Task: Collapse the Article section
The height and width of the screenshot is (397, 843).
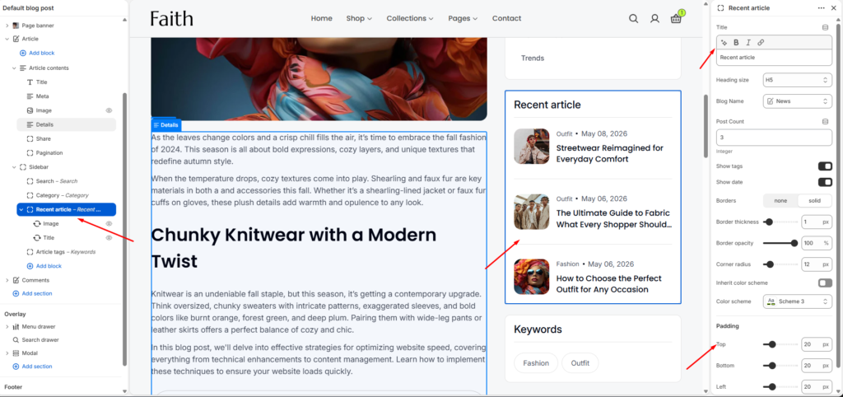Action: pyautogui.click(x=7, y=39)
